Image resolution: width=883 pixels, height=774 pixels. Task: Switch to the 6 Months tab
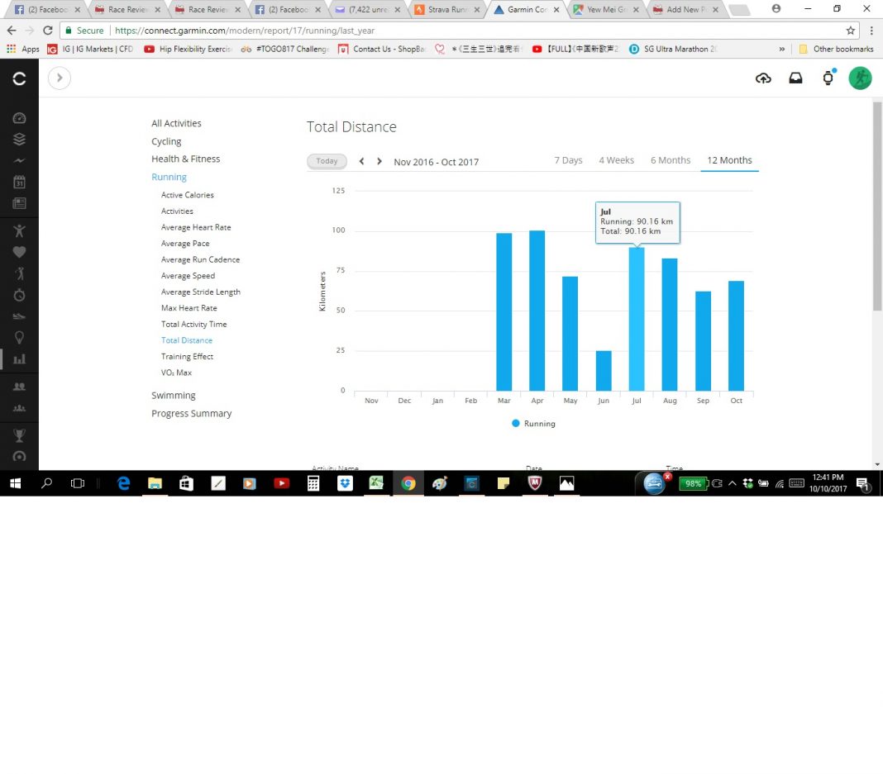670,160
